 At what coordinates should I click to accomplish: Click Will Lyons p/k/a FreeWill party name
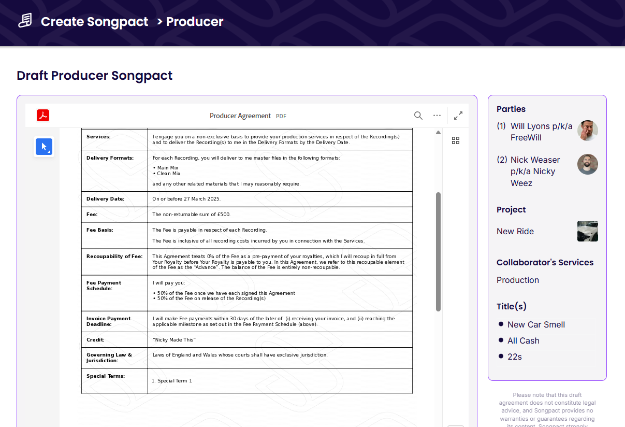542,132
